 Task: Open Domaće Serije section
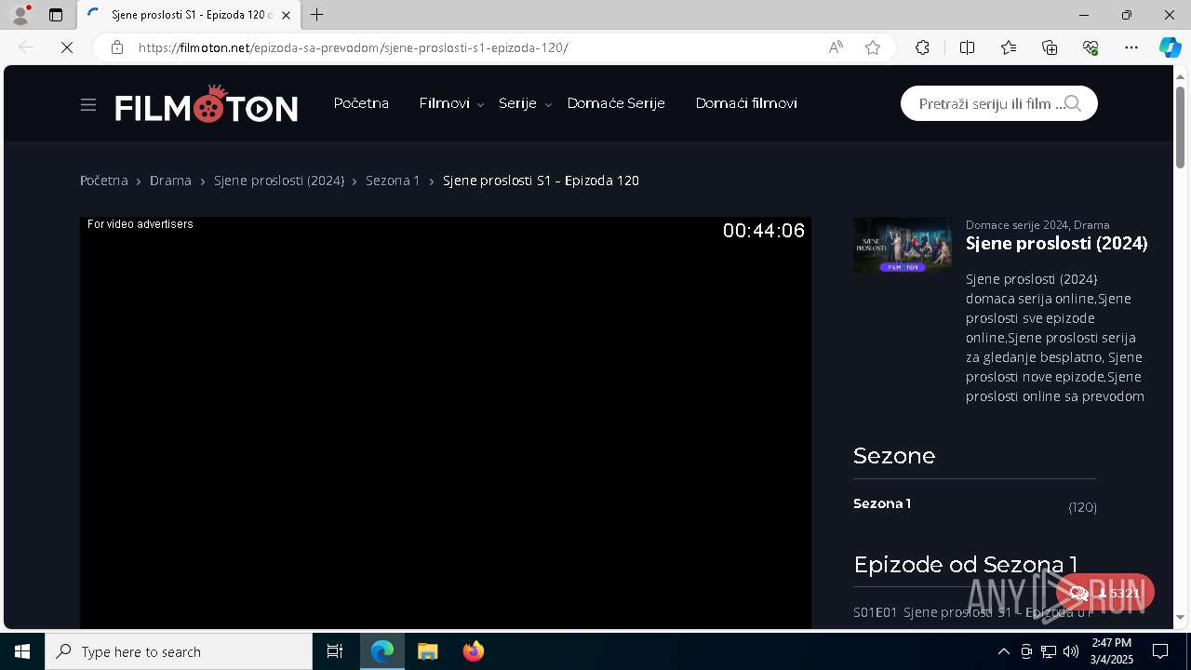[x=616, y=103]
